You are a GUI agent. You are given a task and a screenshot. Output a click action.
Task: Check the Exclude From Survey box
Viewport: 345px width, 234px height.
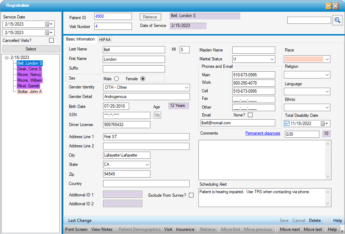[191, 195]
